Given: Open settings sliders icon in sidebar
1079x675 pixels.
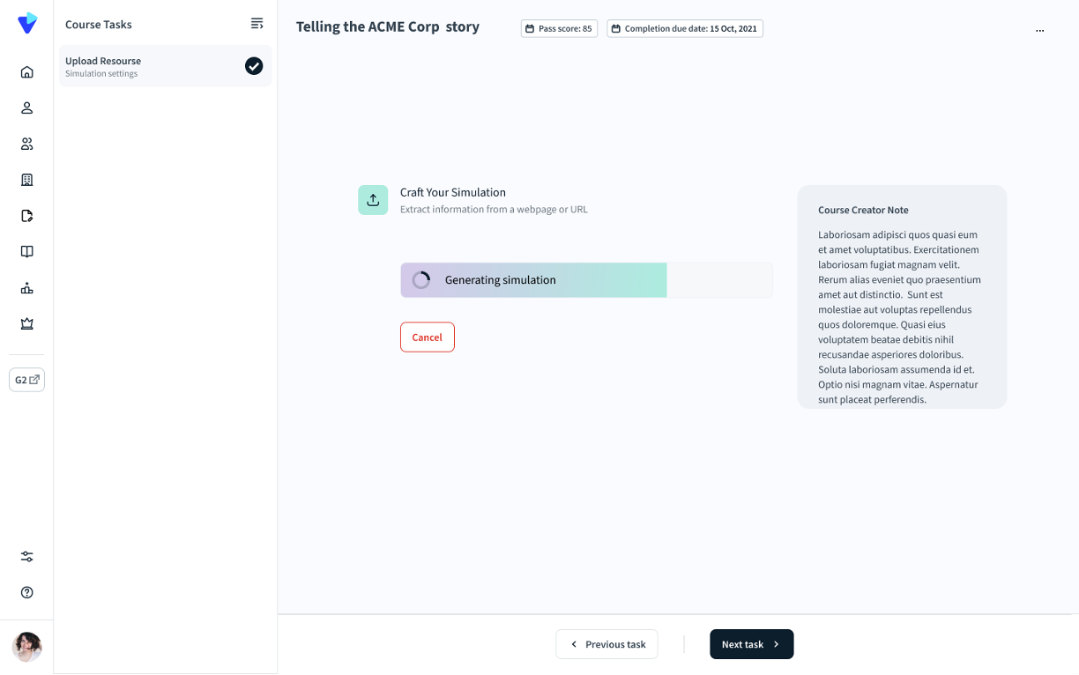Looking at the screenshot, I should tap(27, 557).
